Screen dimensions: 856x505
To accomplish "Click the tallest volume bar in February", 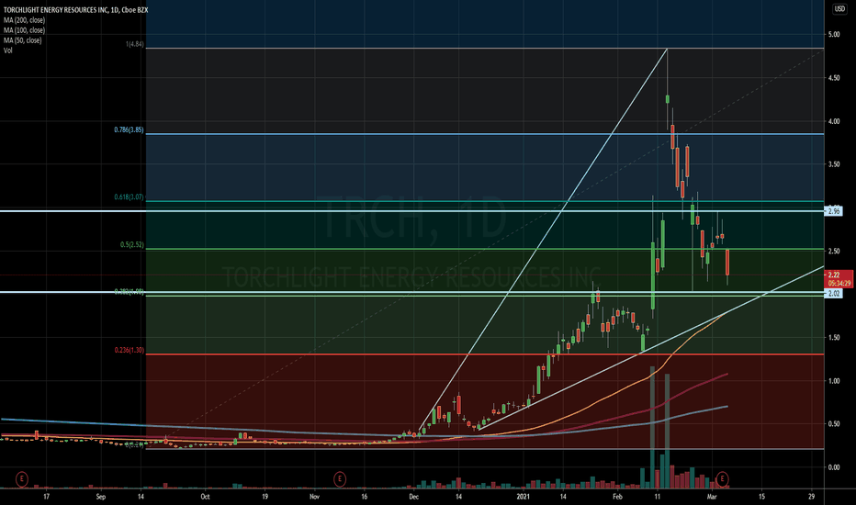I will tap(652, 428).
